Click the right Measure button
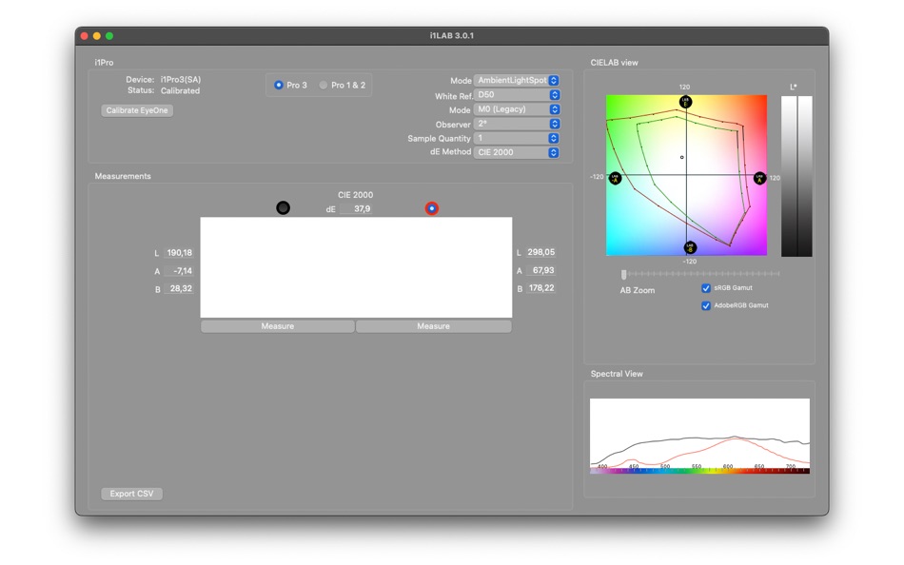904x565 pixels. click(x=434, y=326)
